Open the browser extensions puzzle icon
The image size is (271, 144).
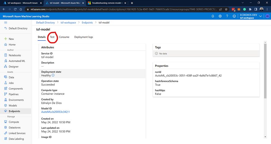tap(250, 9)
